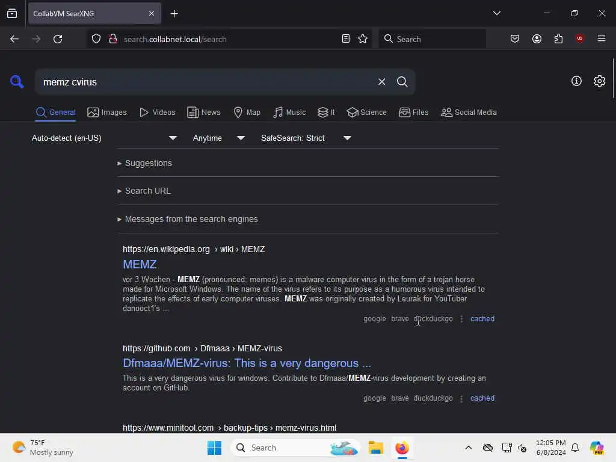Open SearXNG preferences gear icon
616x462 pixels.
pos(599,81)
